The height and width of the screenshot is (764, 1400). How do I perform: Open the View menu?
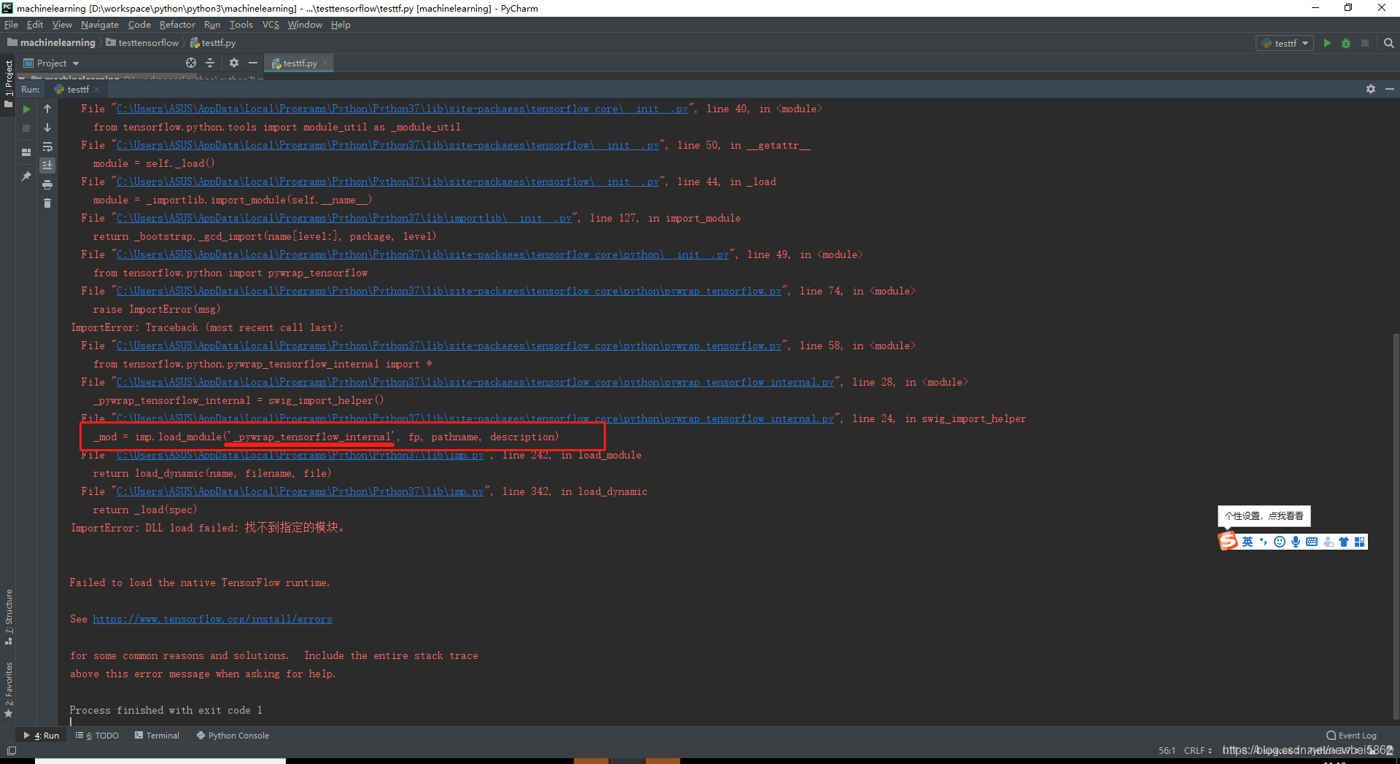coord(62,25)
